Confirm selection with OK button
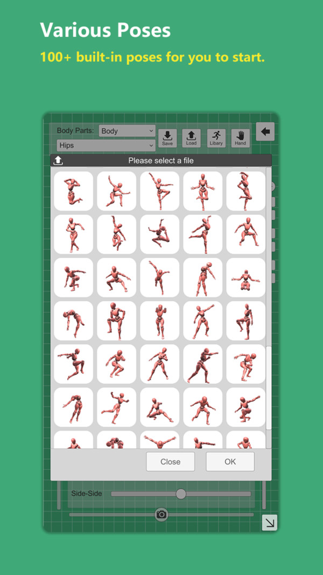 point(230,462)
